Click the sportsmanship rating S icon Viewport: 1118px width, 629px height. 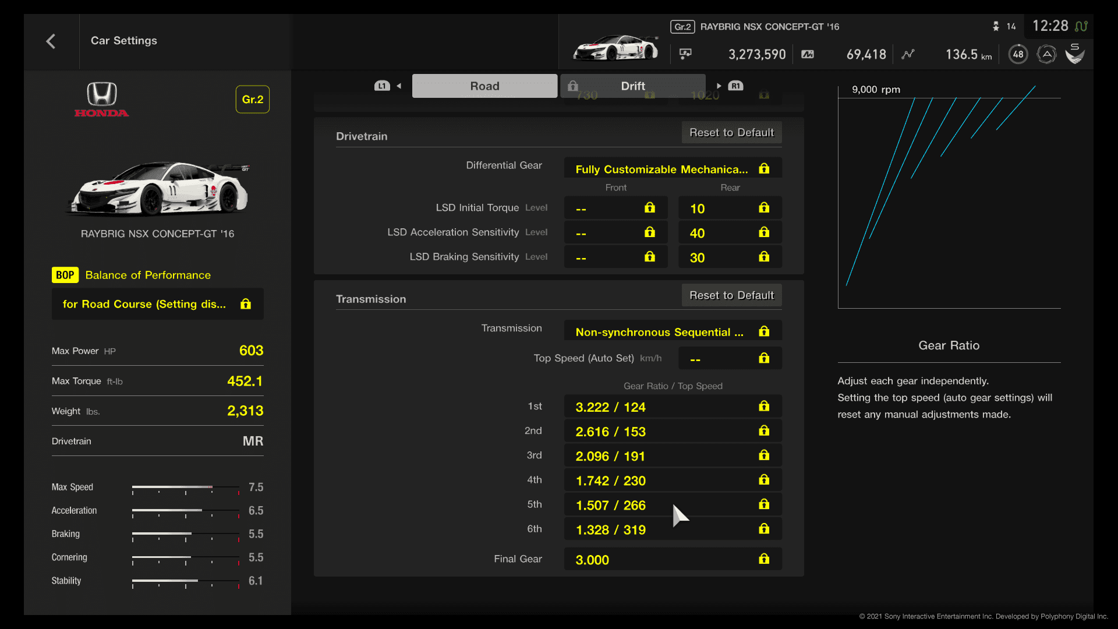1075,54
